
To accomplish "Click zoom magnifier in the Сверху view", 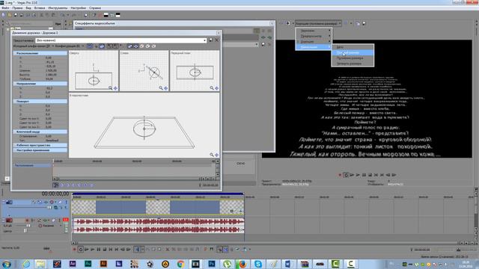I will (x=110, y=88).
